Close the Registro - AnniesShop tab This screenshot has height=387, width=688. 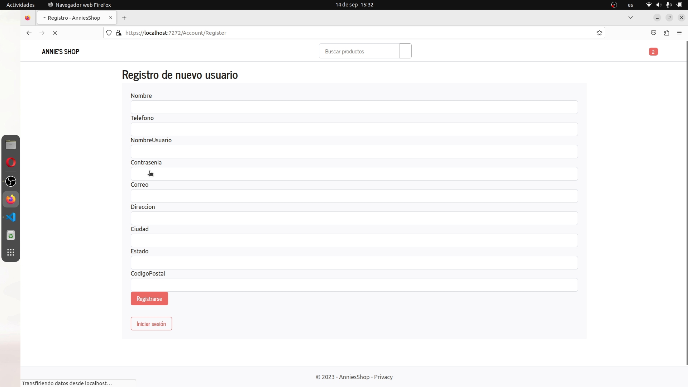click(111, 18)
